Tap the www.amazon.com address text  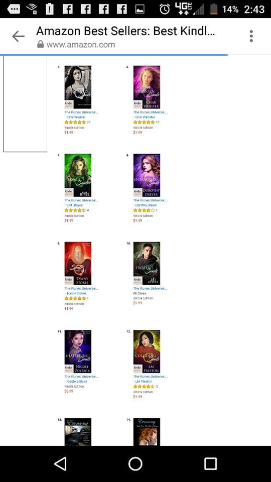81,45
